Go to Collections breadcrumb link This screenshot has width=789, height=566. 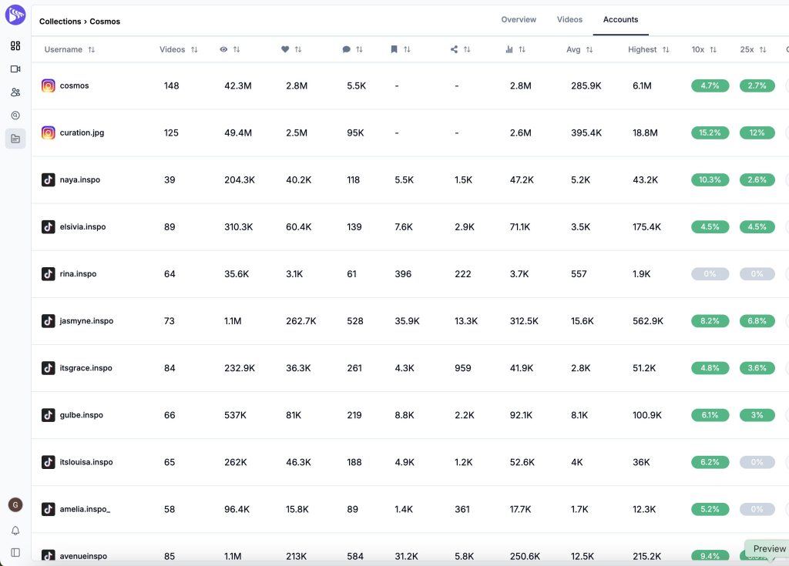(60, 22)
